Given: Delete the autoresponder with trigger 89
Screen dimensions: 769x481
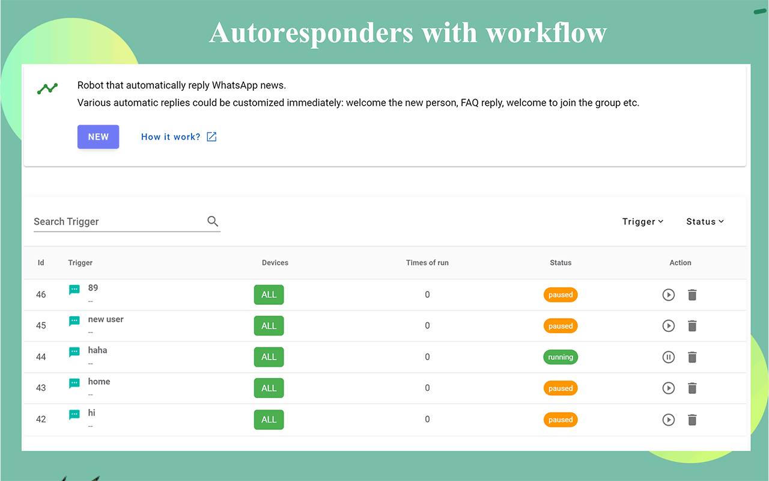Looking at the screenshot, I should coord(692,295).
